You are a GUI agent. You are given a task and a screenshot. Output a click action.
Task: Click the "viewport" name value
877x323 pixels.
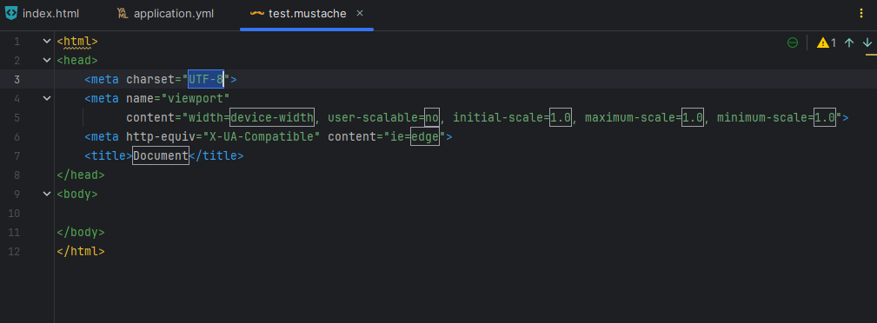[x=196, y=98]
